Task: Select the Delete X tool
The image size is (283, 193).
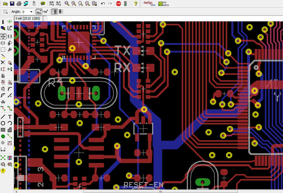Action: [3, 63]
